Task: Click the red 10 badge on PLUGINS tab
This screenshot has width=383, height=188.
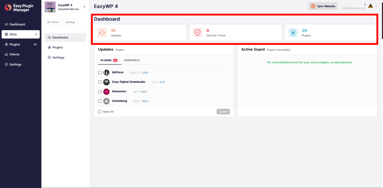Action: [115, 60]
